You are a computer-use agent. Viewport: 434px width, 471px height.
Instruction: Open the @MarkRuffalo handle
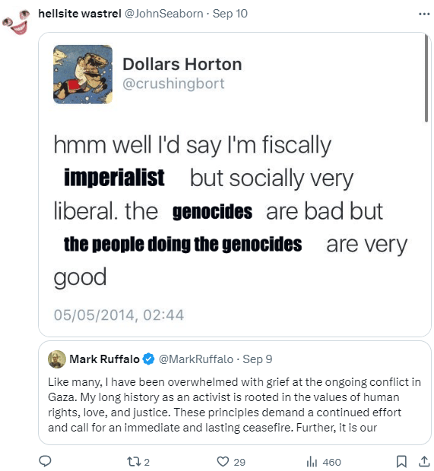(196, 359)
